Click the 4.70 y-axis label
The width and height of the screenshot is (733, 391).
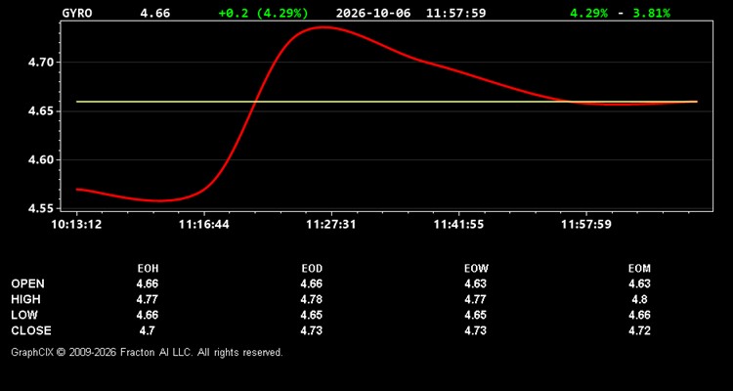[x=42, y=63]
